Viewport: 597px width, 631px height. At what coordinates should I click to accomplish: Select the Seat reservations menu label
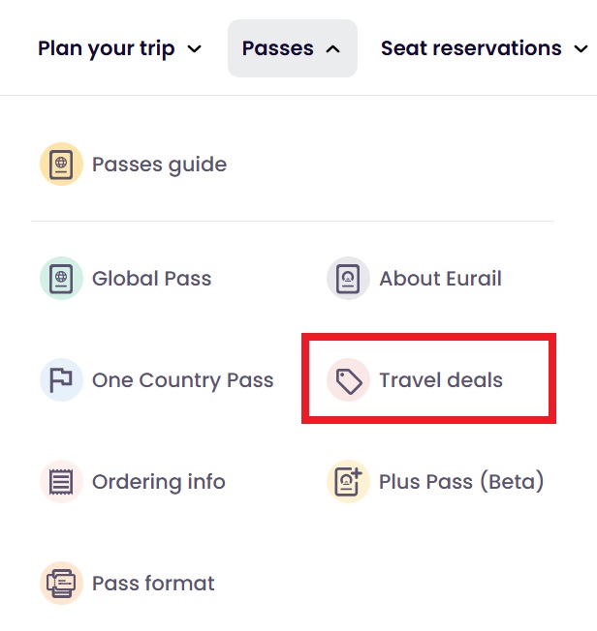[x=471, y=48]
